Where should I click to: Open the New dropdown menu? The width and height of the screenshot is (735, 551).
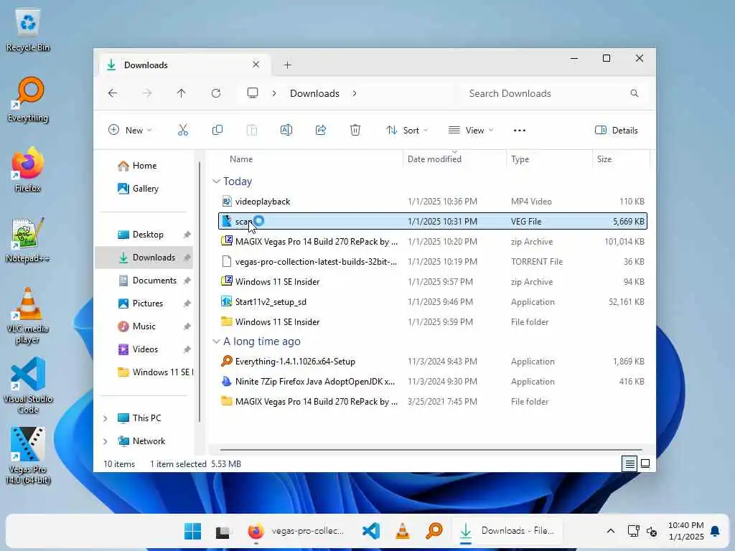pyautogui.click(x=130, y=131)
